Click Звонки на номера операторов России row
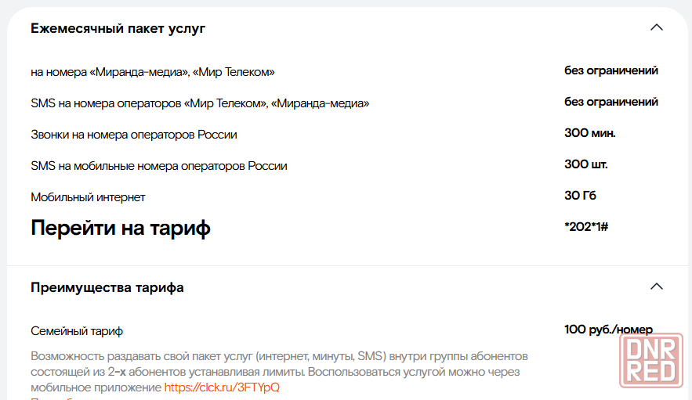This screenshot has width=692, height=400. coord(134,135)
